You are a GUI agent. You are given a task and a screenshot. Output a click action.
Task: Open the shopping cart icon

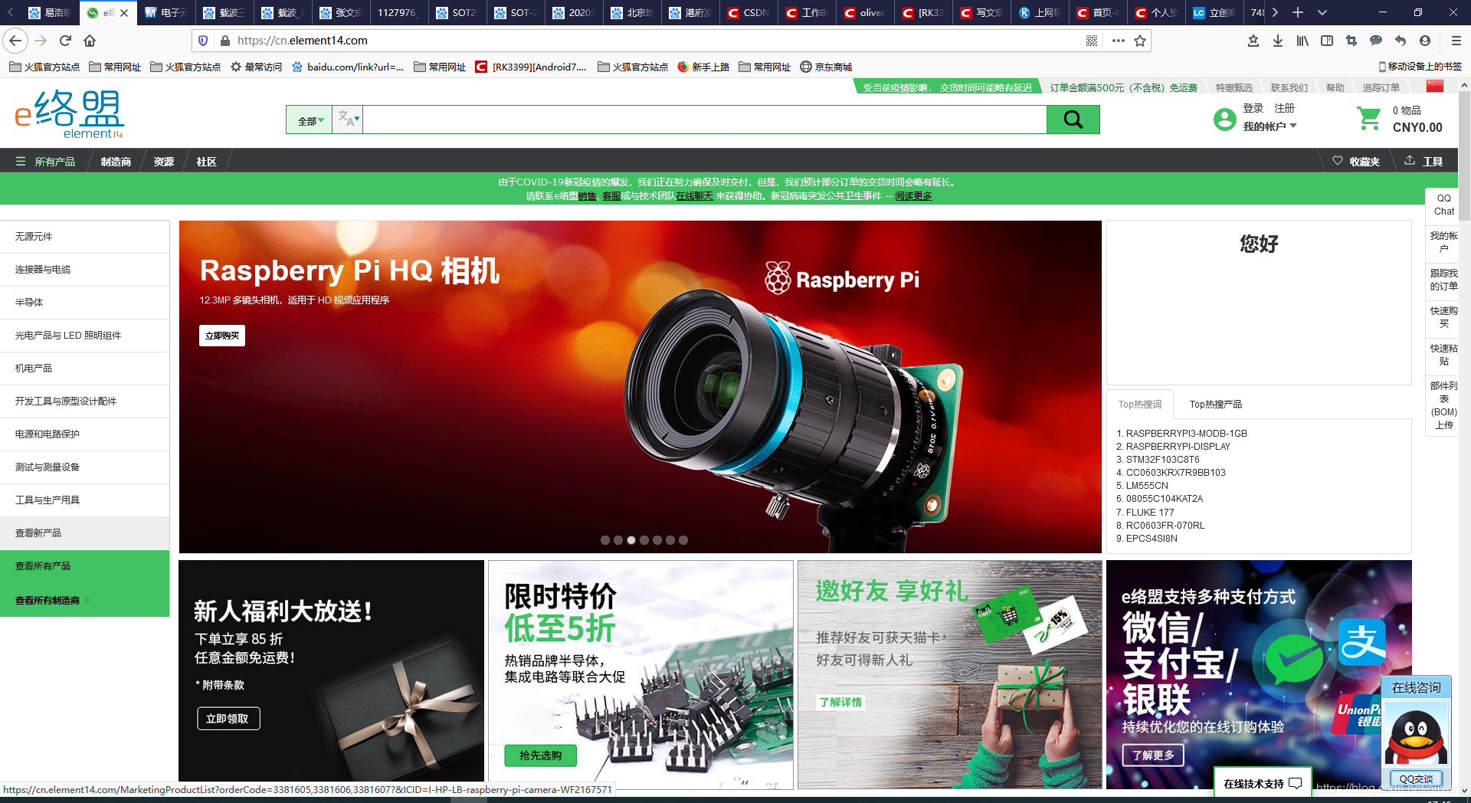[1368, 119]
